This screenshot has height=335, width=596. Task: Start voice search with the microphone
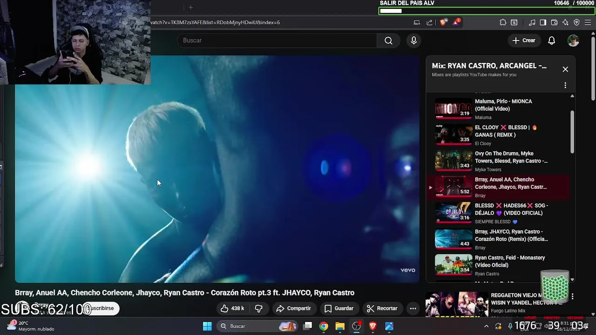tap(413, 40)
